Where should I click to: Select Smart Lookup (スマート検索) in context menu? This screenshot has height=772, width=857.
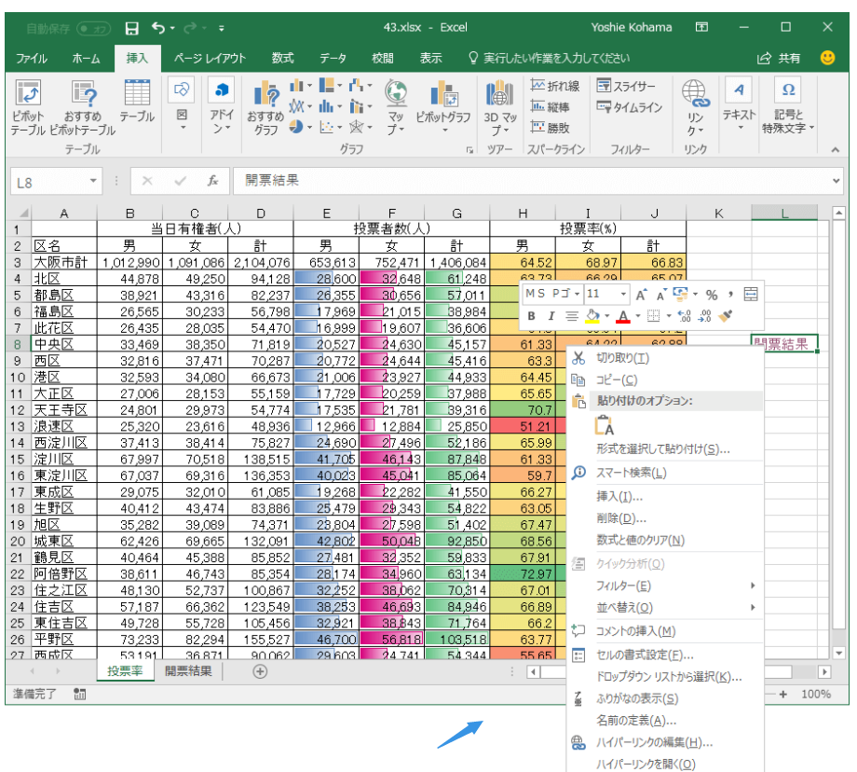[665, 473]
